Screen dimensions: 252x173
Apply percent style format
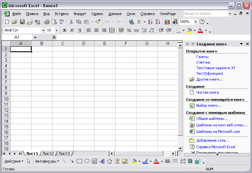pos(129,30)
